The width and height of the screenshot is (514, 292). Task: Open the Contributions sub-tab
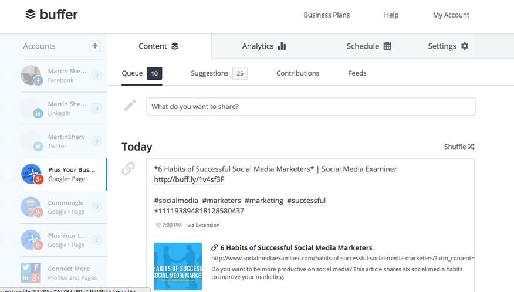(x=297, y=73)
